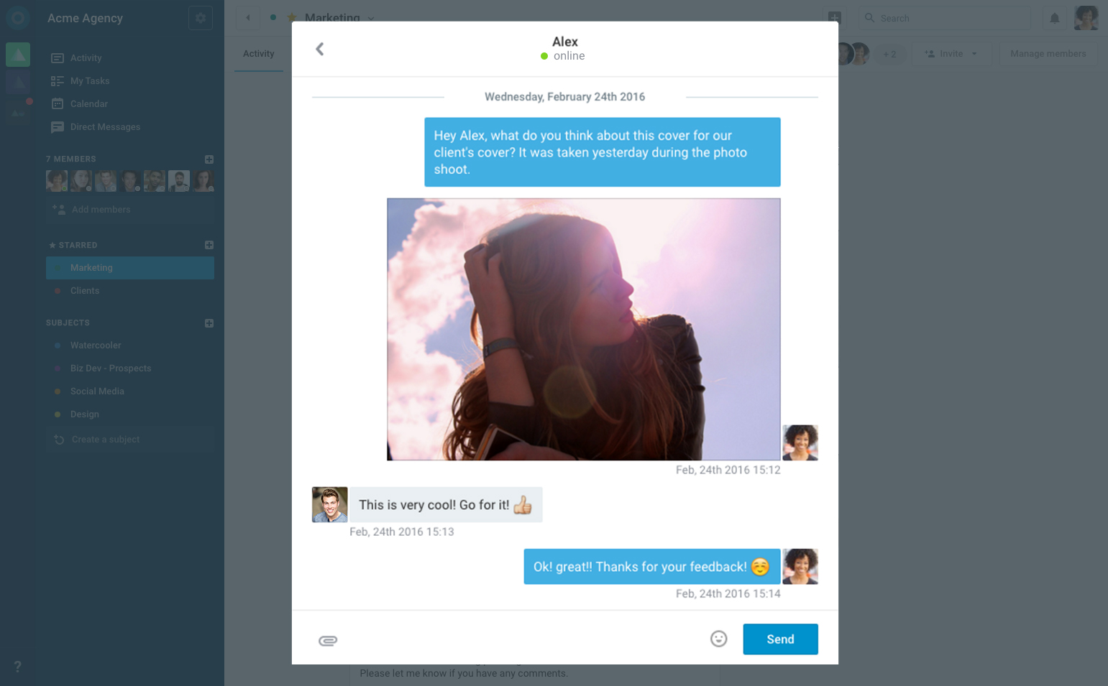Add a starred subject with plus icon
The image size is (1108, 686).
209,245
